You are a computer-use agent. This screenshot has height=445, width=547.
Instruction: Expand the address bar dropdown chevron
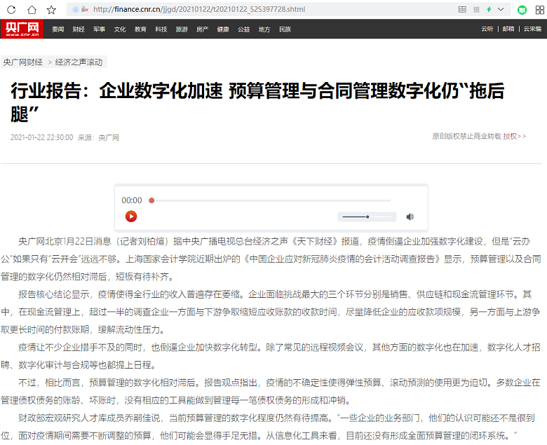pos(501,10)
